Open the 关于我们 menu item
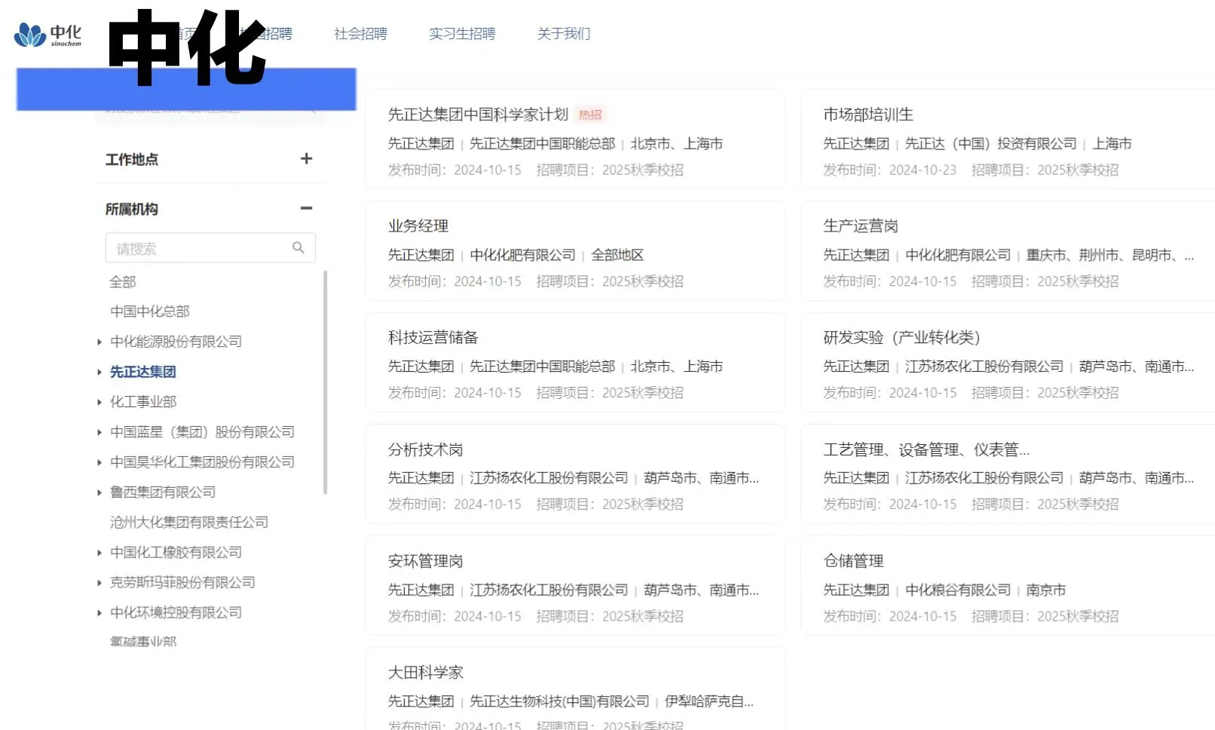 click(x=563, y=33)
